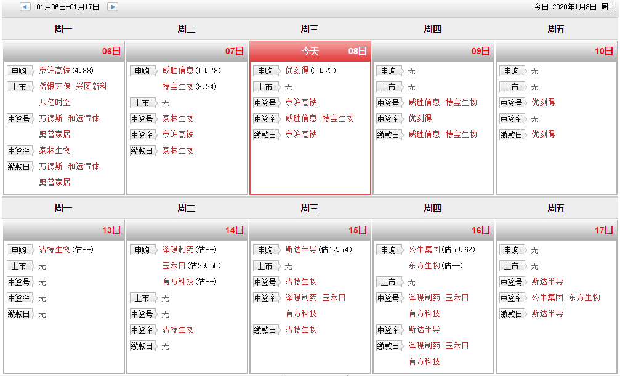Open 有方科技 in 15日 中签率 row

301,313
